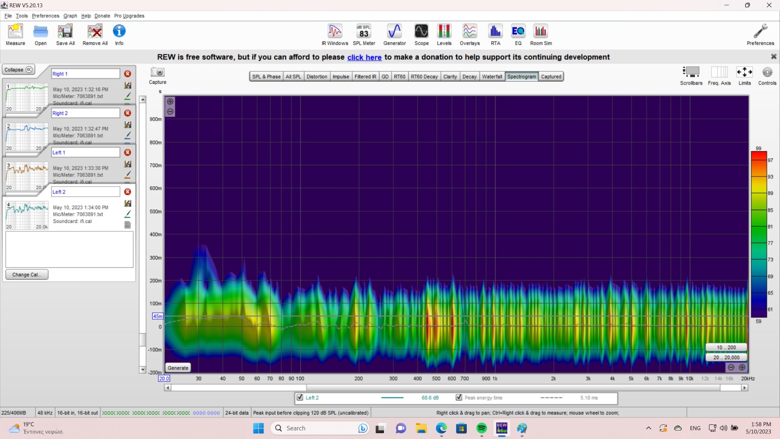The height and width of the screenshot is (439, 780).
Task: Open spectrogram Controls gear
Action: click(767, 76)
